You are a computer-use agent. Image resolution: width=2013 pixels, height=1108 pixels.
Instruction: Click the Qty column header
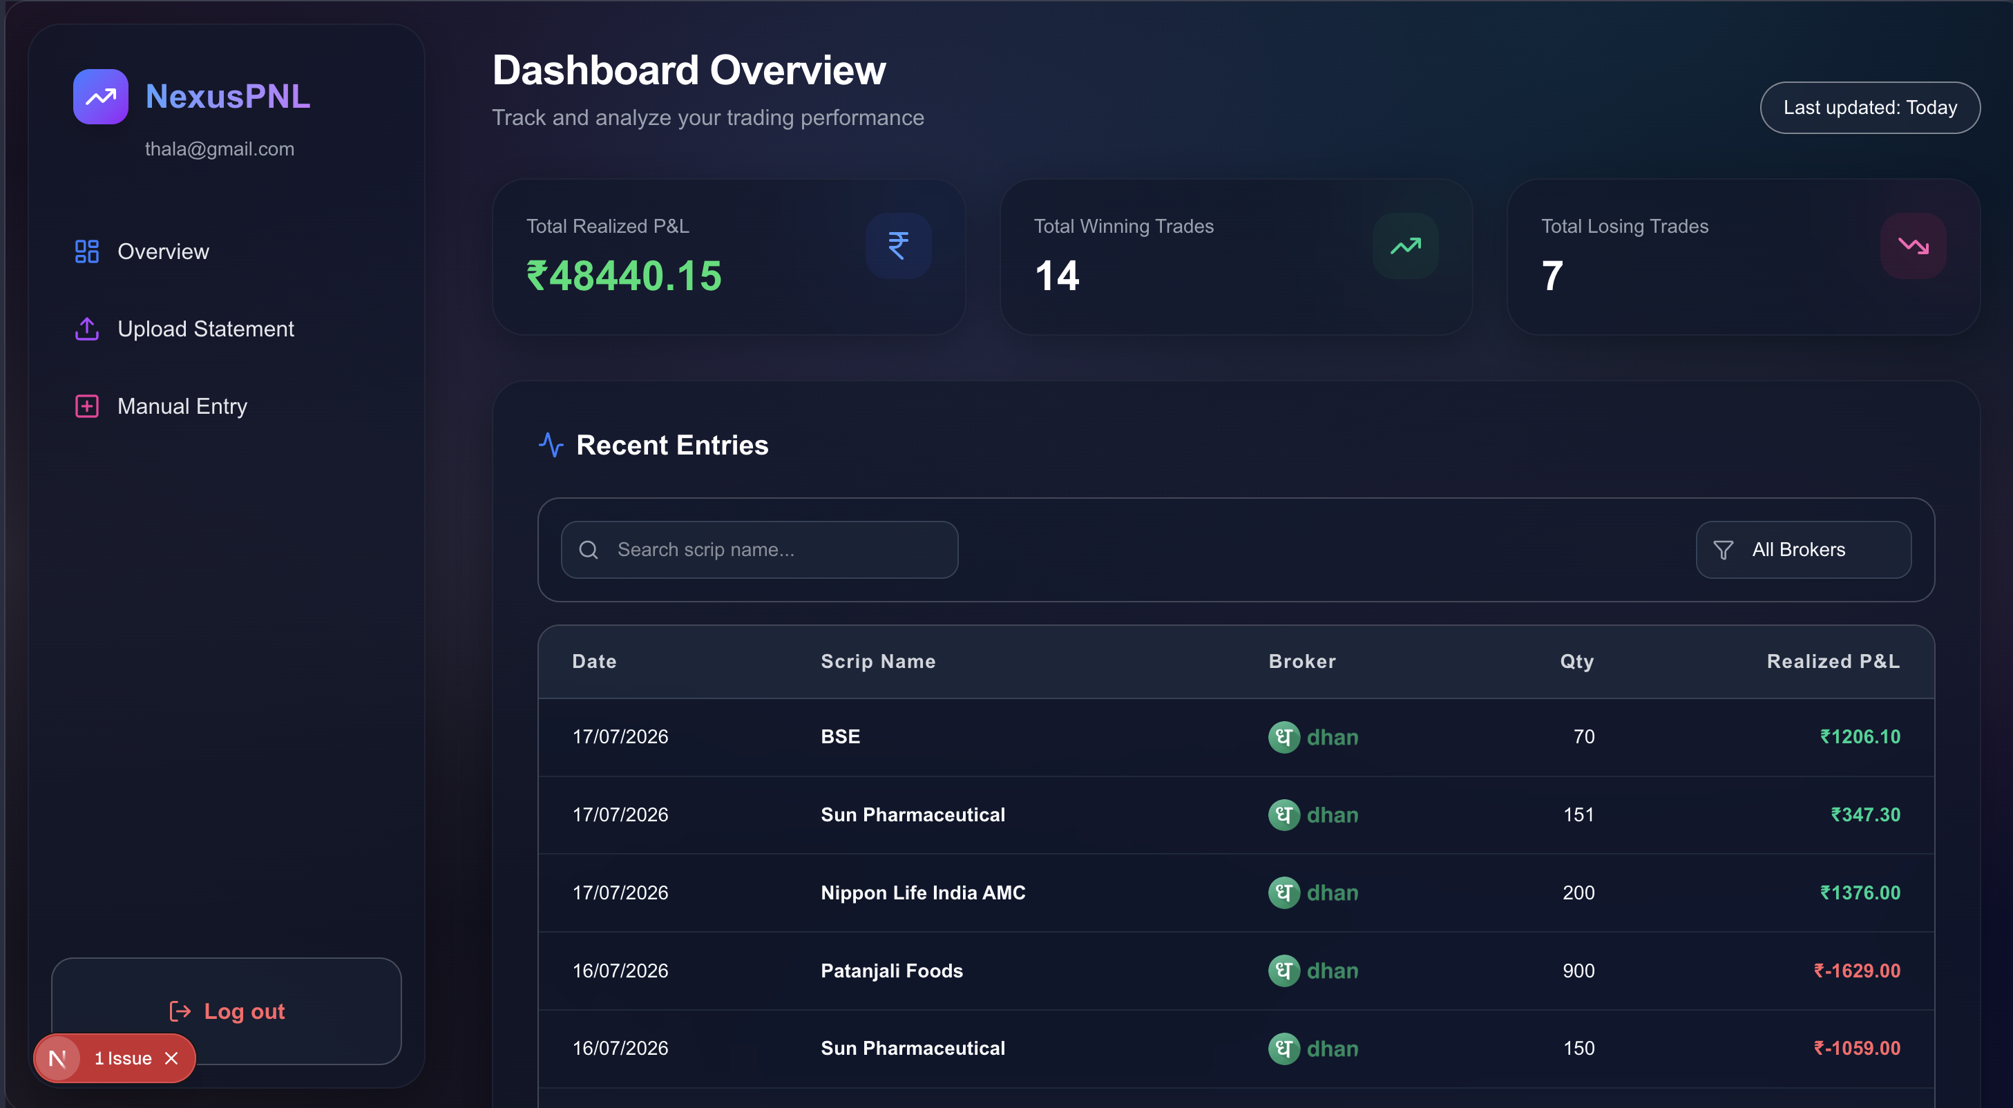click(1577, 662)
